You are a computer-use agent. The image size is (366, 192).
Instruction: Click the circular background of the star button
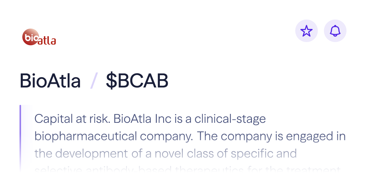307,30
